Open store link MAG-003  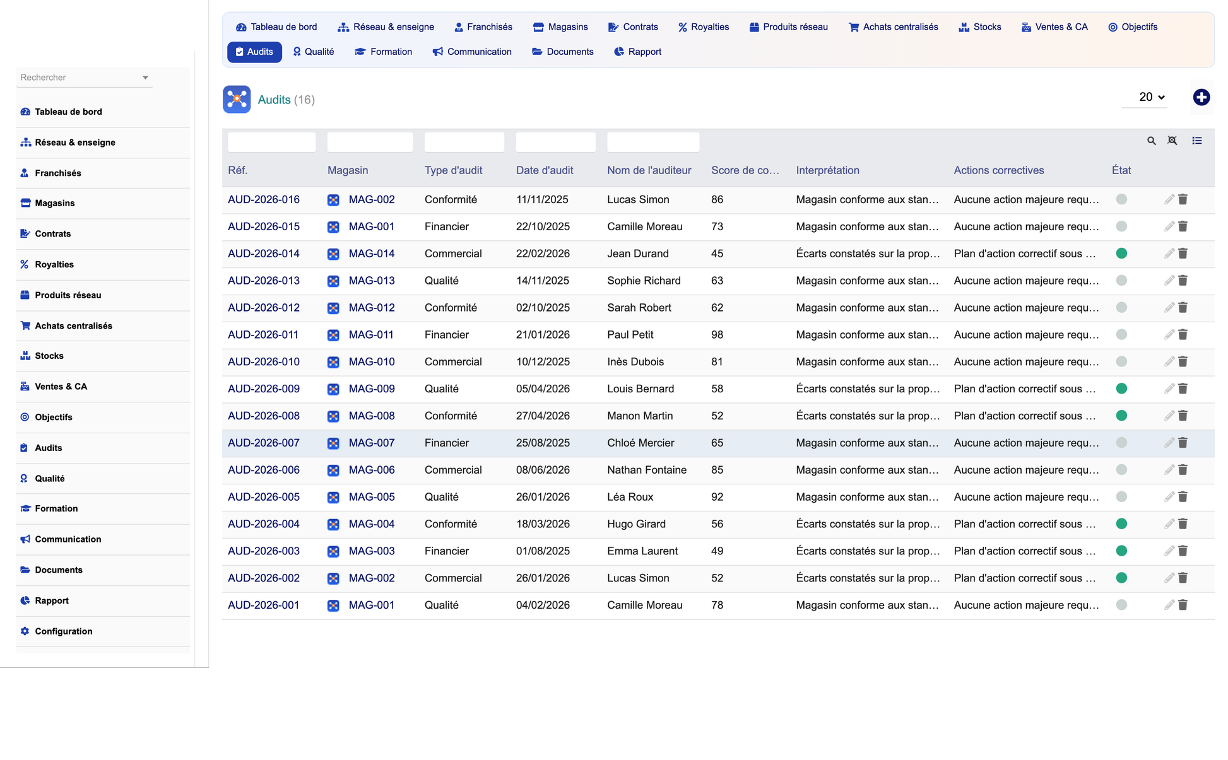[372, 551]
